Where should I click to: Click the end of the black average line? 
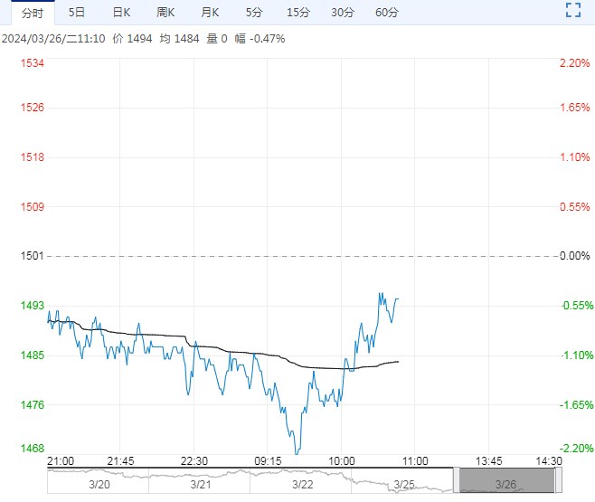point(399,362)
